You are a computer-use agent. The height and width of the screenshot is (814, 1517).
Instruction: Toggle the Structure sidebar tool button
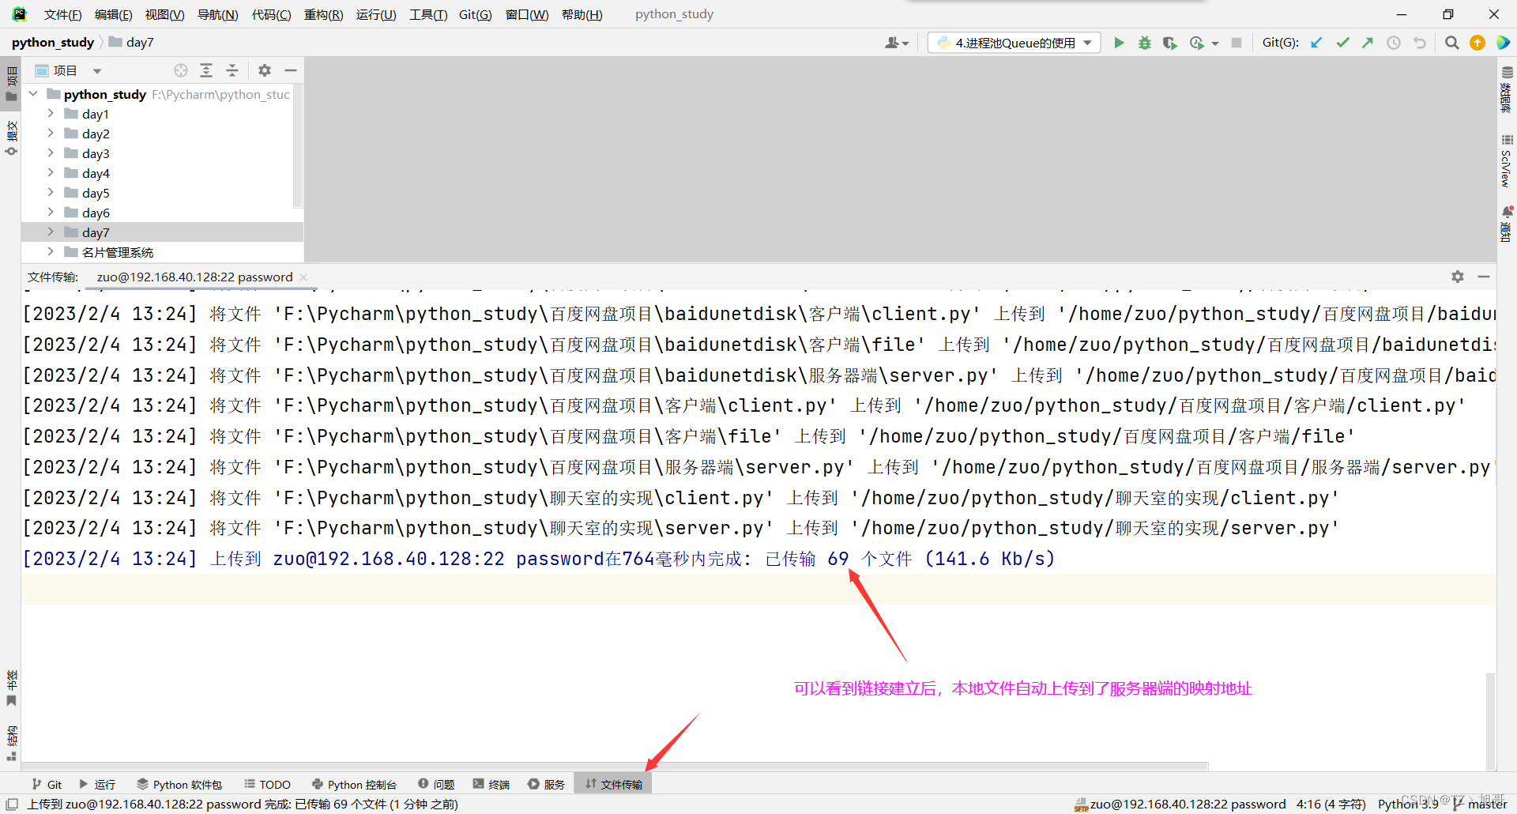(11, 743)
